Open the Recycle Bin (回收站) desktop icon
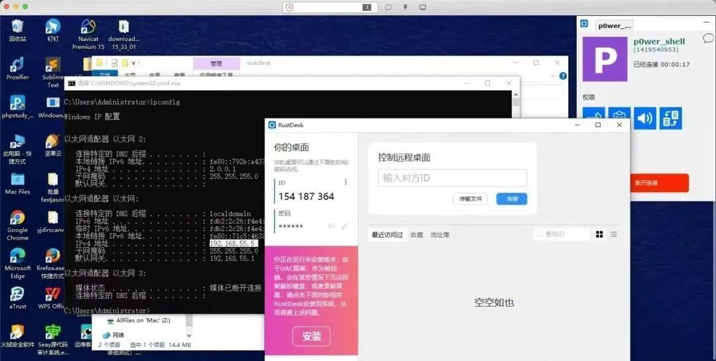The image size is (716, 361). pos(17,30)
